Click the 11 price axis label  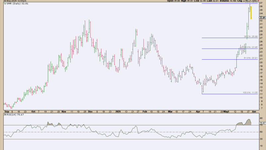pyautogui.click(x=261, y=94)
